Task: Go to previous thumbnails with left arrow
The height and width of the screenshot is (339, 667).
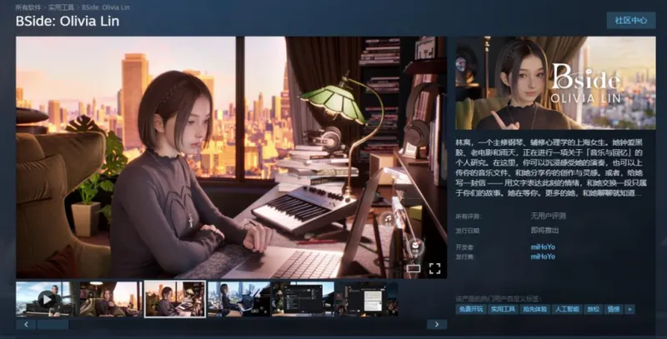Action: (x=27, y=325)
